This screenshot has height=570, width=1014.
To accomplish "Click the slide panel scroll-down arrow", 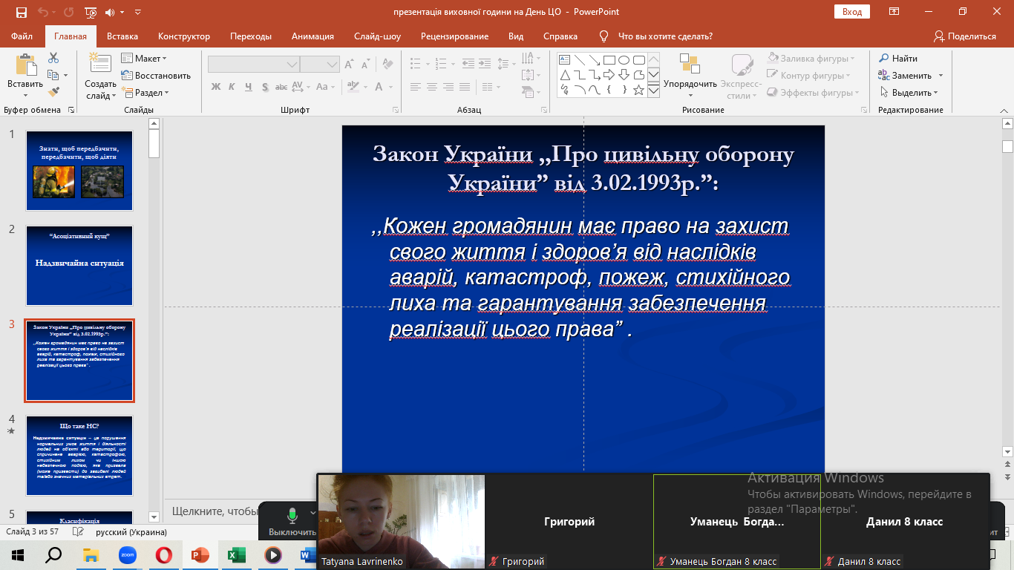I will click(x=154, y=517).
